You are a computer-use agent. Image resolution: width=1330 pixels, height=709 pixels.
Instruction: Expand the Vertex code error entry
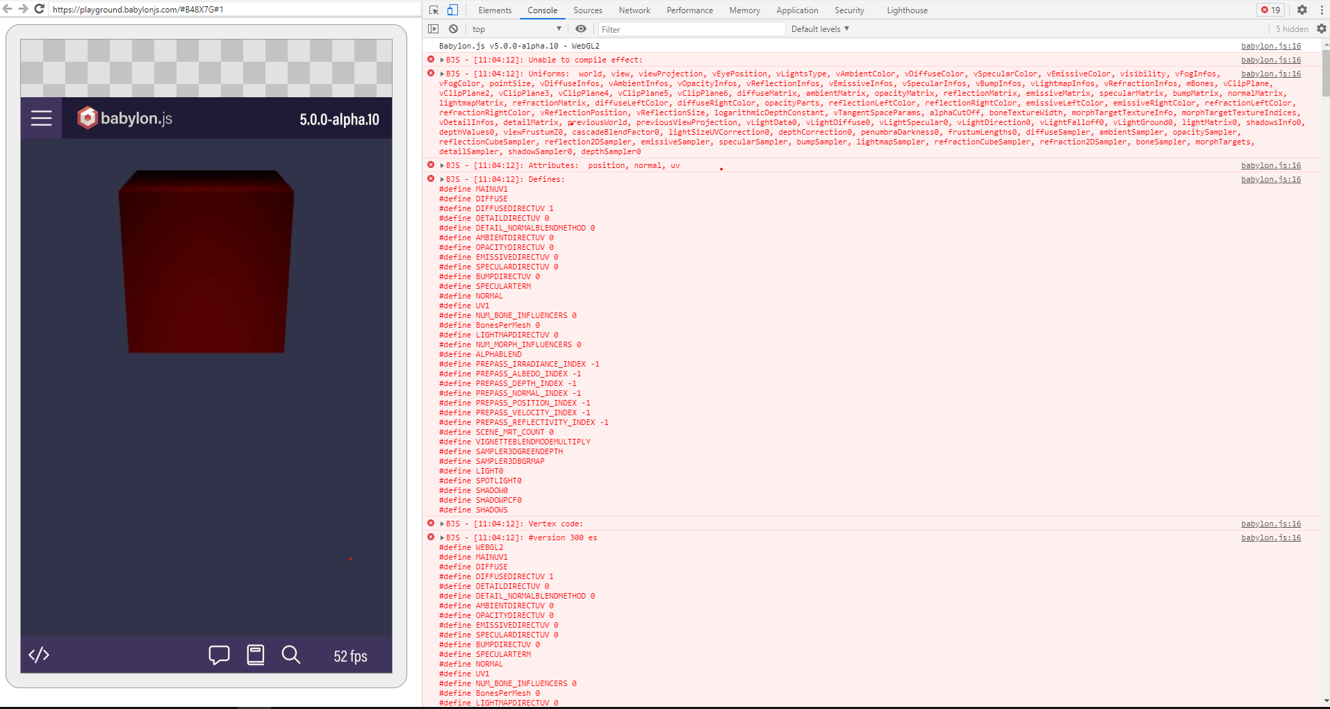point(442,524)
